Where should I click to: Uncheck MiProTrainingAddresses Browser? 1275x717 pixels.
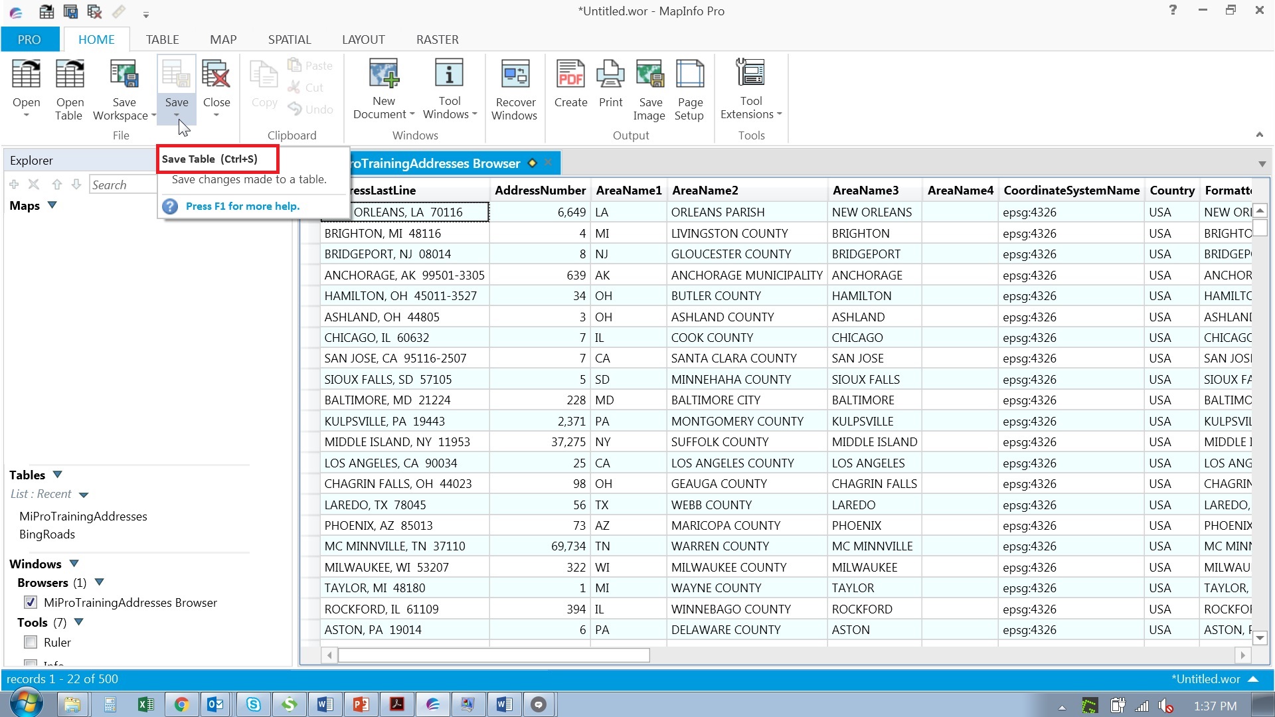[31, 602]
